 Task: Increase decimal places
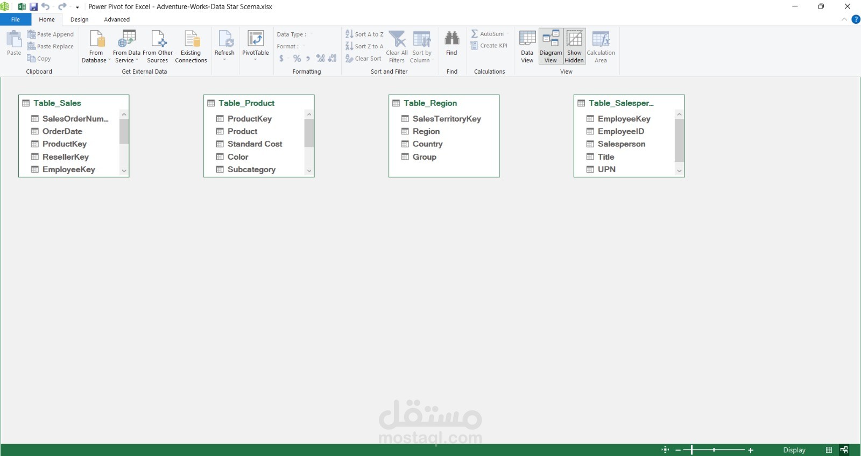[321, 59]
